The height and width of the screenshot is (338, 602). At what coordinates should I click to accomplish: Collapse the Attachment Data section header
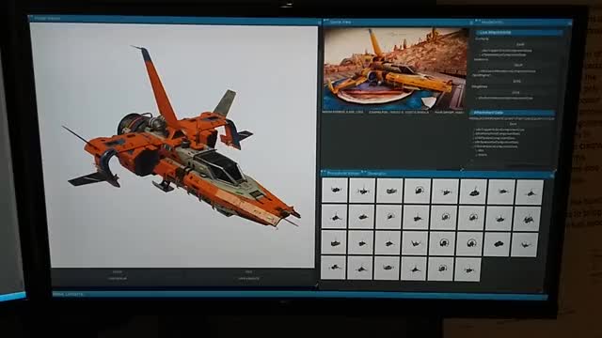tap(512, 113)
